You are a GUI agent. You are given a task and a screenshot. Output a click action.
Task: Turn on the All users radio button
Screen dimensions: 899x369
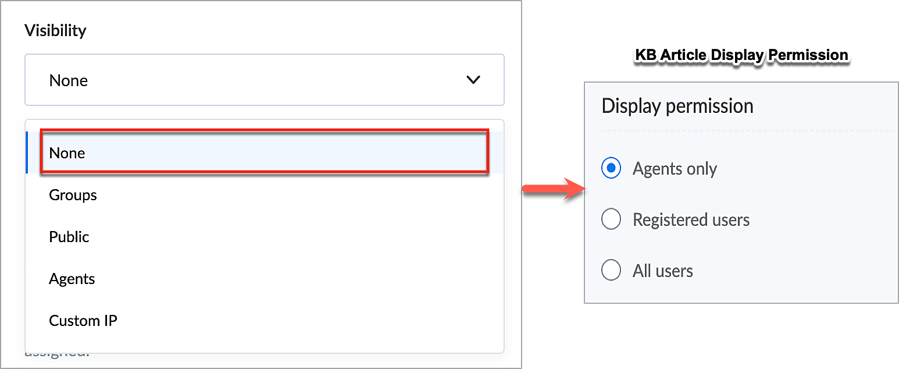[611, 271]
